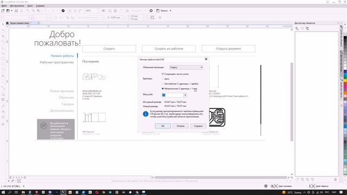The height and width of the screenshot is (195, 347).
Task: Open the File (Файл) menu
Action: pyautogui.click(x=4, y=6)
